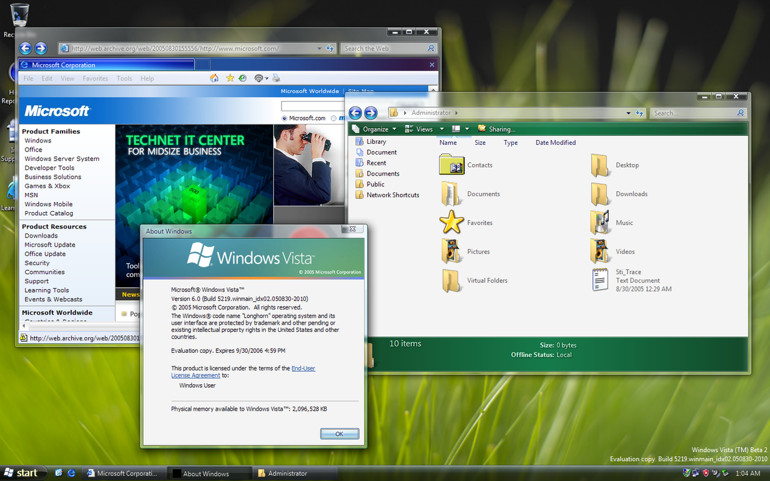The height and width of the screenshot is (481, 770).
Task: Open the Favorites star icon in browser toolbar
Action: (230, 78)
